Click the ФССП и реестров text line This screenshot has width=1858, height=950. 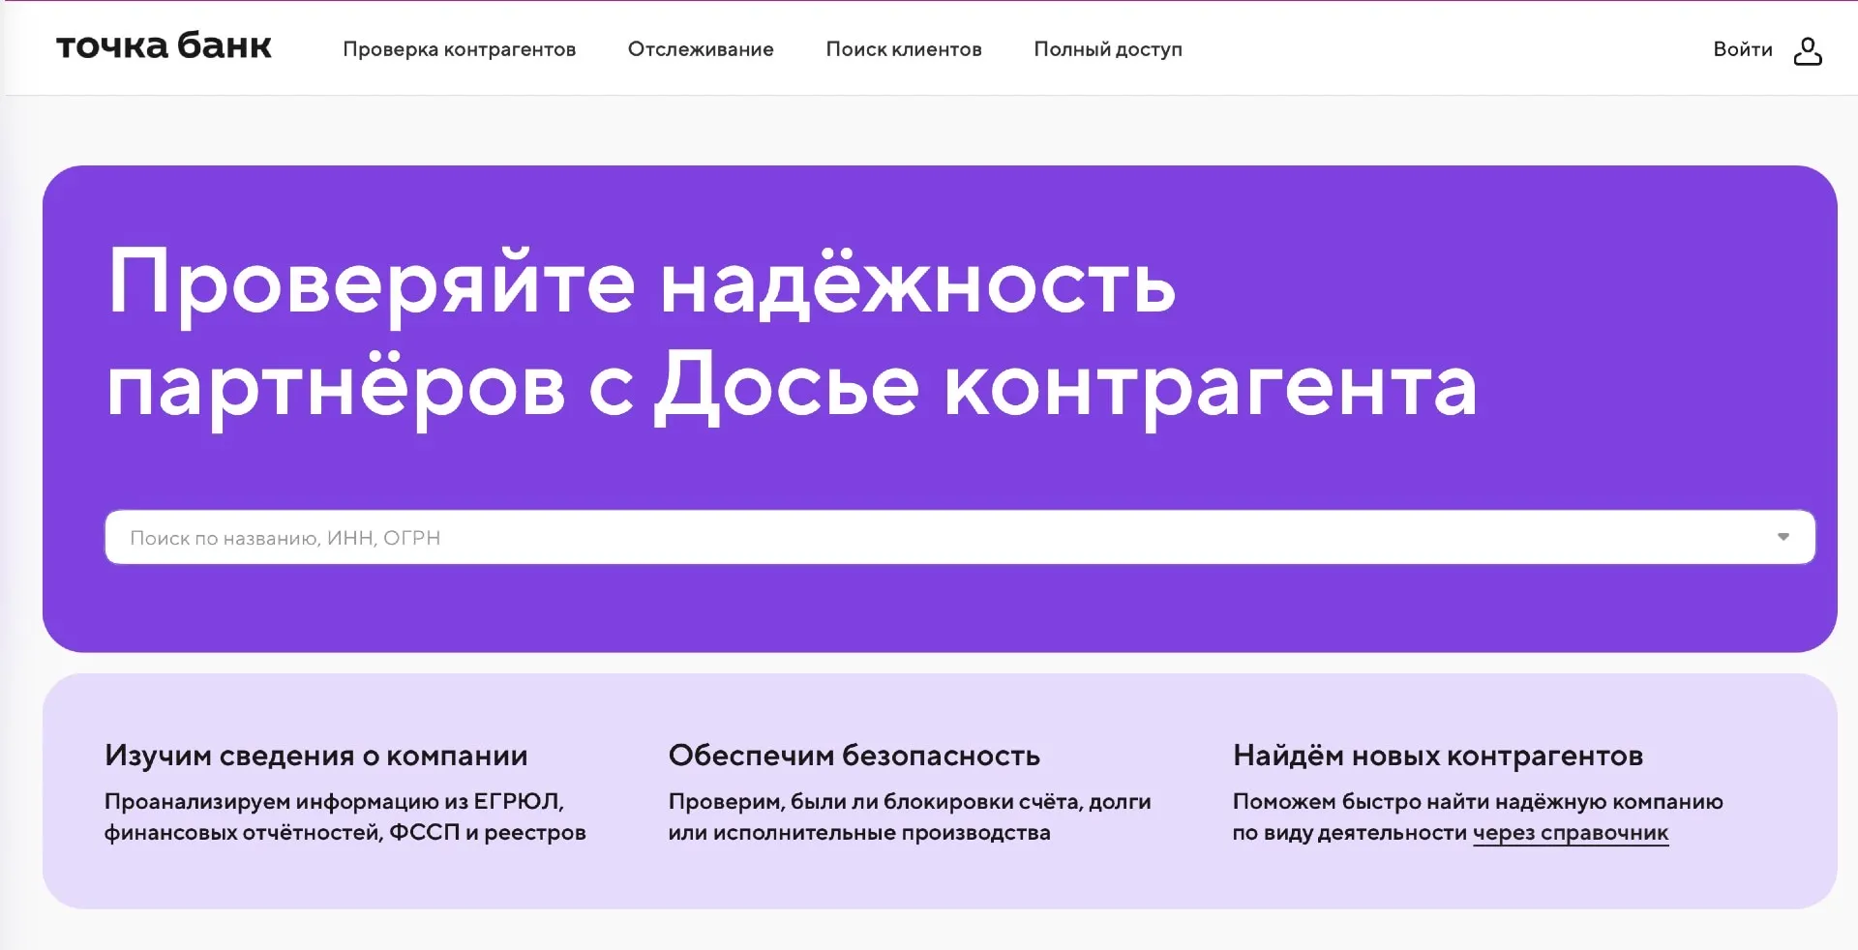point(345,833)
